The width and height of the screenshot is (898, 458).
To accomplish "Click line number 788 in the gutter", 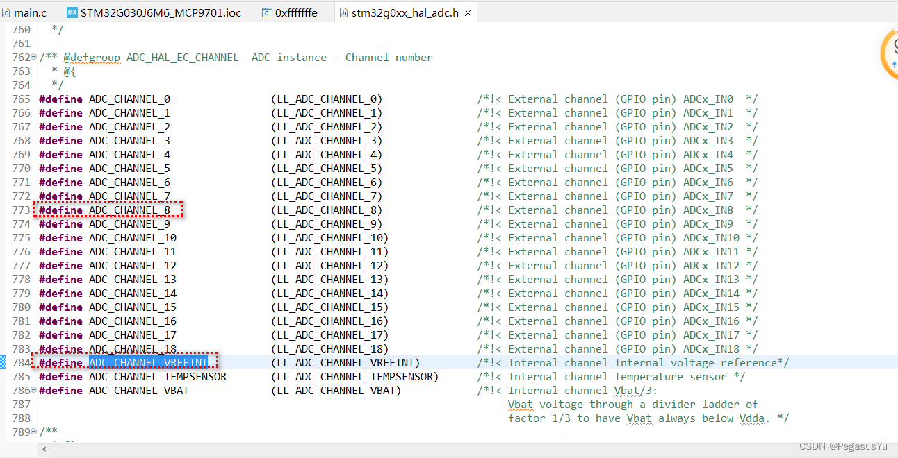I will (22, 418).
